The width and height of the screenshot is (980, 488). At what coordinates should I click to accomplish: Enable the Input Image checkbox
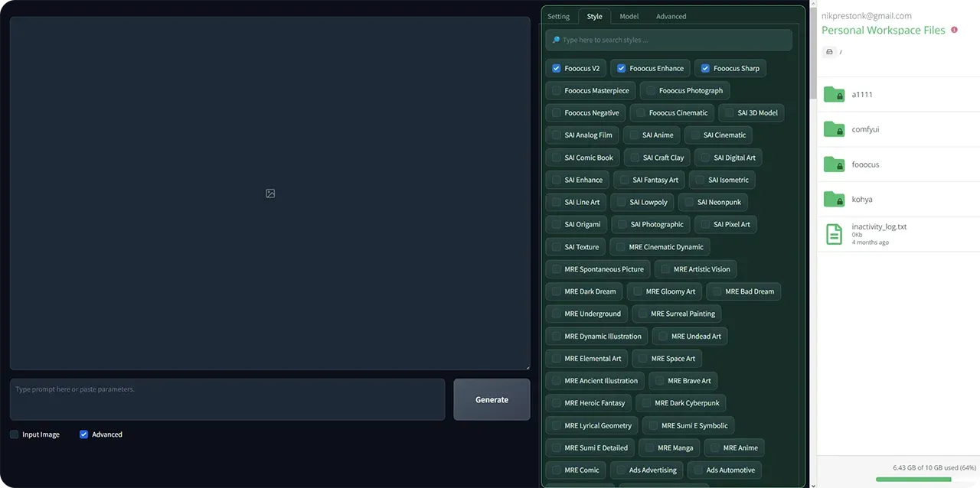click(x=13, y=434)
